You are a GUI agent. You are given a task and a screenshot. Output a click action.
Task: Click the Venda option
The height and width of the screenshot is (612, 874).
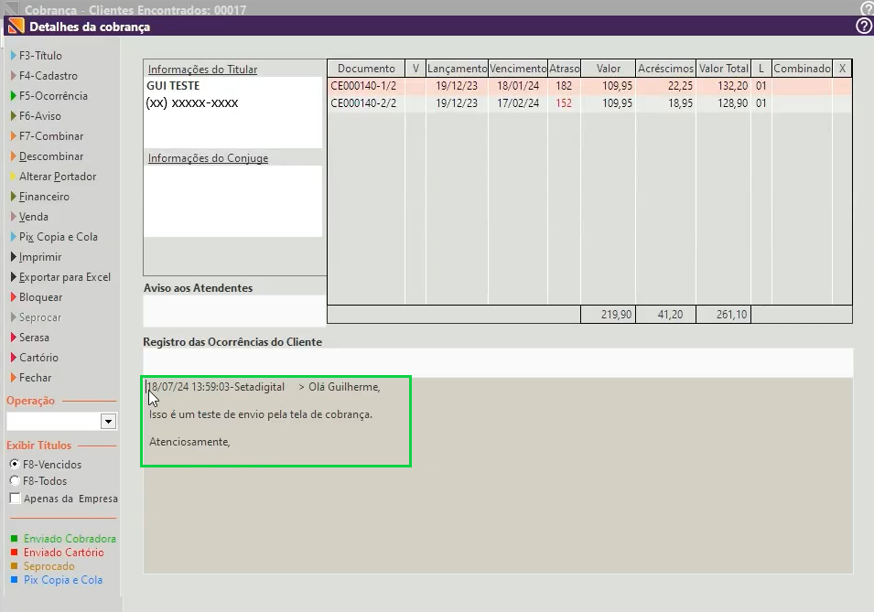(x=34, y=217)
